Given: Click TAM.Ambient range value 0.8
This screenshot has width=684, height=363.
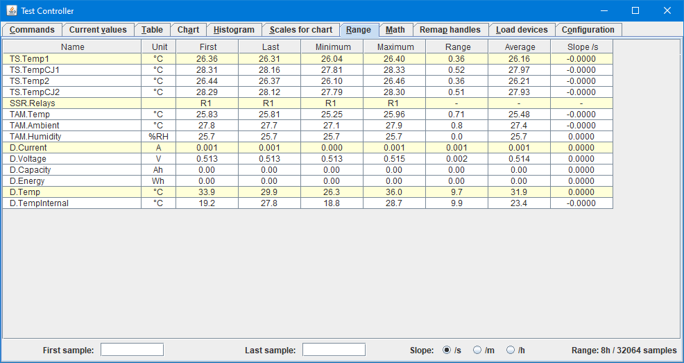Looking at the screenshot, I should 456,126.
